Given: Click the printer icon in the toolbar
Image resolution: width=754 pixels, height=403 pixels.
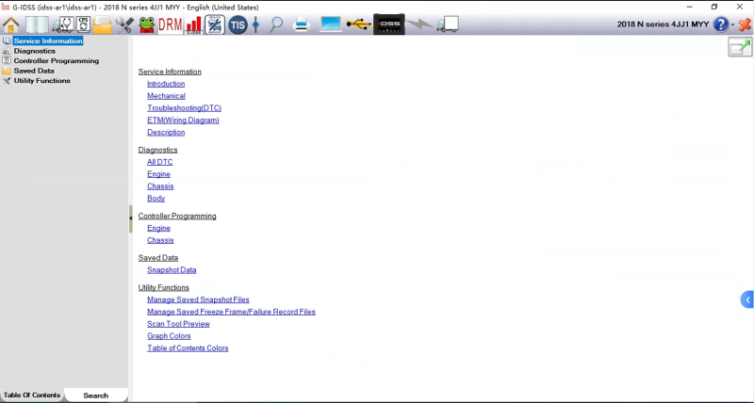Looking at the screenshot, I should (302, 24).
